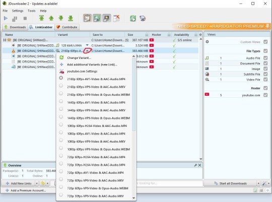Toggle the Audio File view checkbox
The width and height of the screenshot is (272, 202).
(265, 58)
